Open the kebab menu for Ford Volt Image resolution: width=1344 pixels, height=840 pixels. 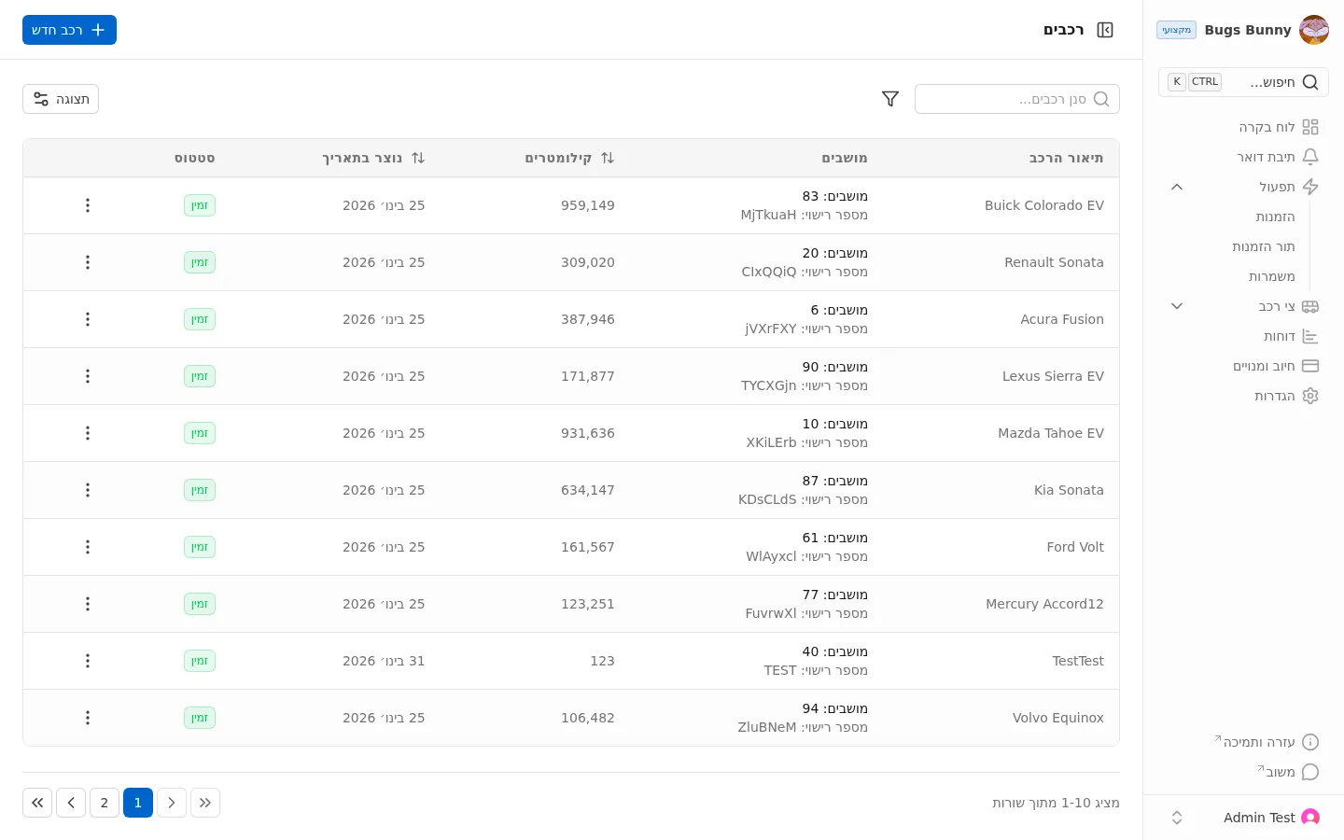(88, 547)
